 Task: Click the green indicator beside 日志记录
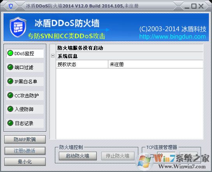click(x=10, y=123)
